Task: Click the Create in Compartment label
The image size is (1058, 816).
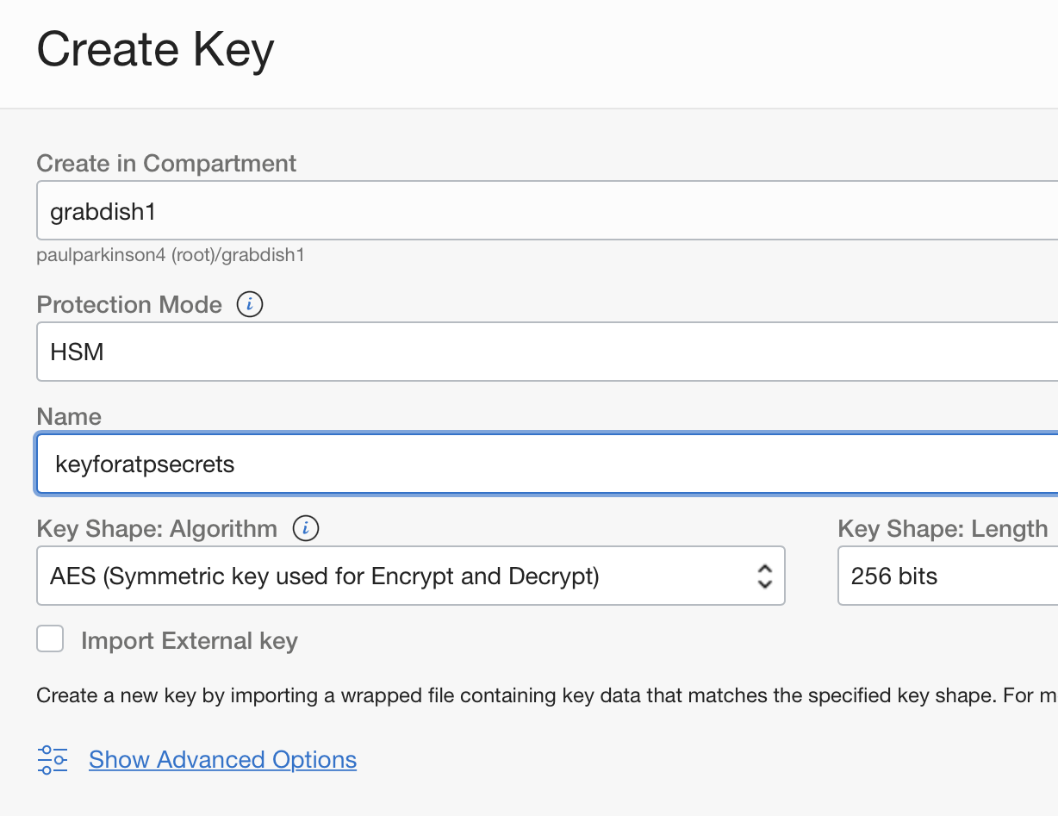Action: tap(166, 164)
